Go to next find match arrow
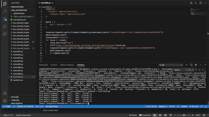The image size is (209, 117). tap(200, 70)
